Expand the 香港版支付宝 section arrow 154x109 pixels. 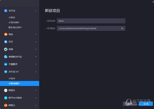pos(36,57)
